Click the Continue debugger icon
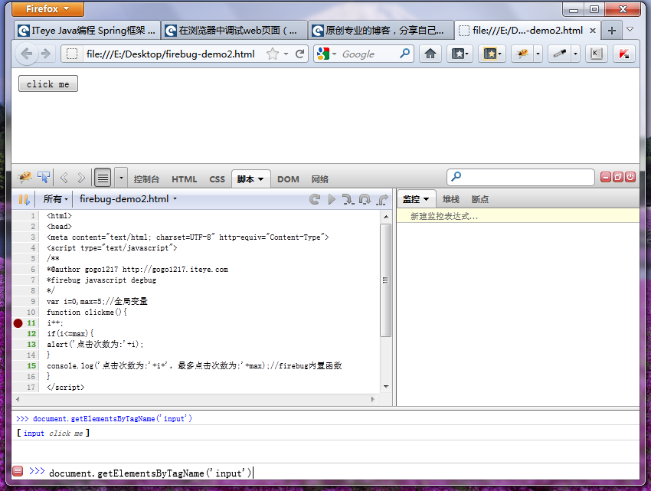The height and width of the screenshot is (491, 651). coord(331,199)
